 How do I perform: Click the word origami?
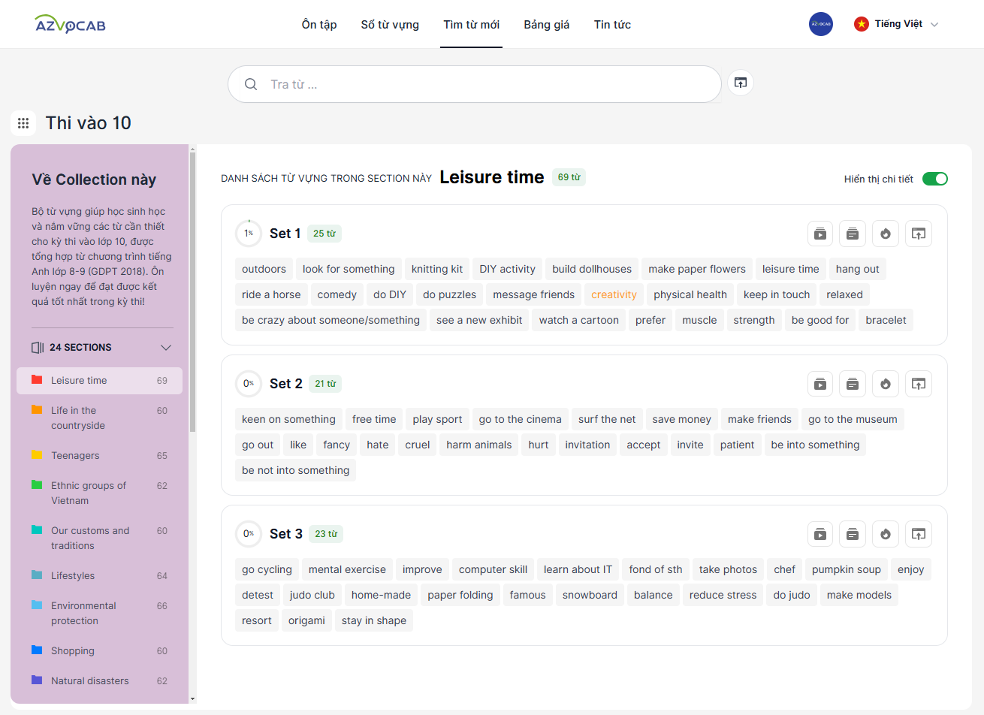click(x=306, y=620)
